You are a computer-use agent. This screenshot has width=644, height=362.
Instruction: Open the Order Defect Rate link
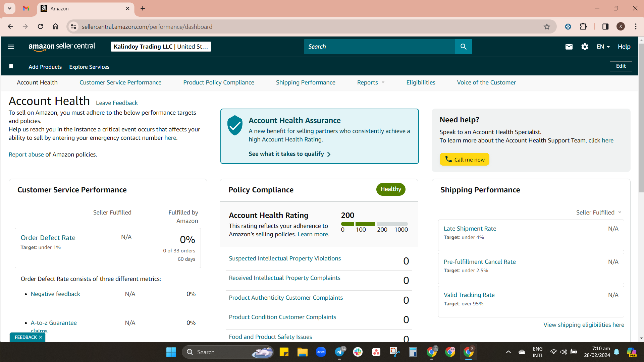coord(48,238)
